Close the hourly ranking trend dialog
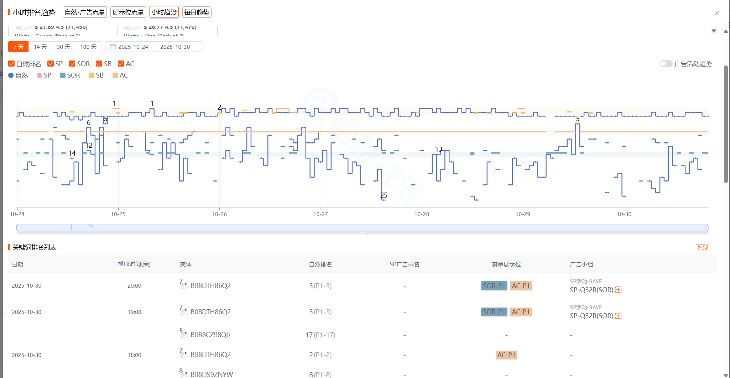 pyautogui.click(x=717, y=13)
